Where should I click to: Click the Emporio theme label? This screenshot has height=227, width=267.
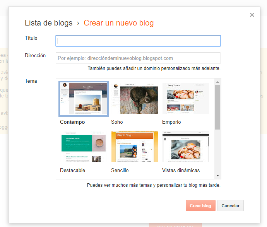tap(171, 122)
